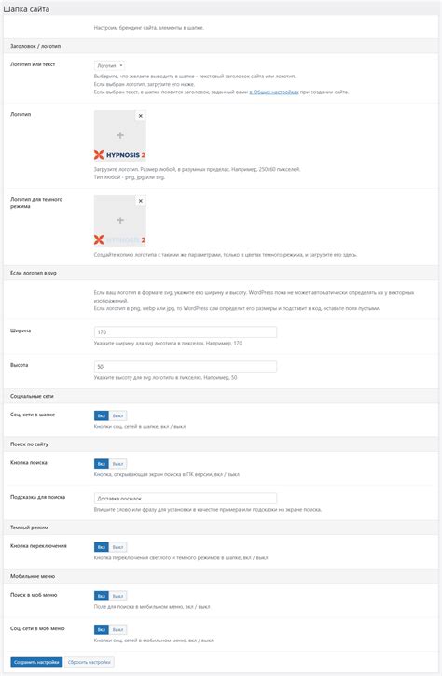Remove the main logo with X icon
Viewport: 442px width, 676px height.
(140, 116)
